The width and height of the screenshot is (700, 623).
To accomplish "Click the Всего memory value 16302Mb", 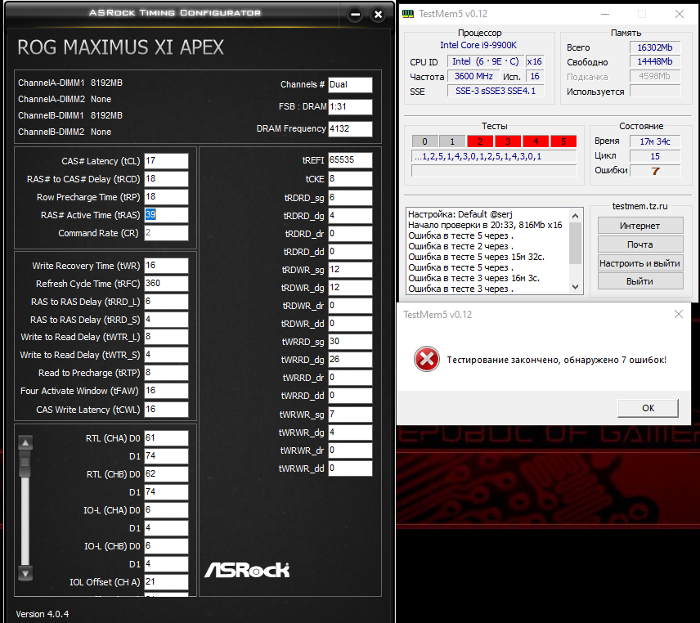I will [x=655, y=47].
